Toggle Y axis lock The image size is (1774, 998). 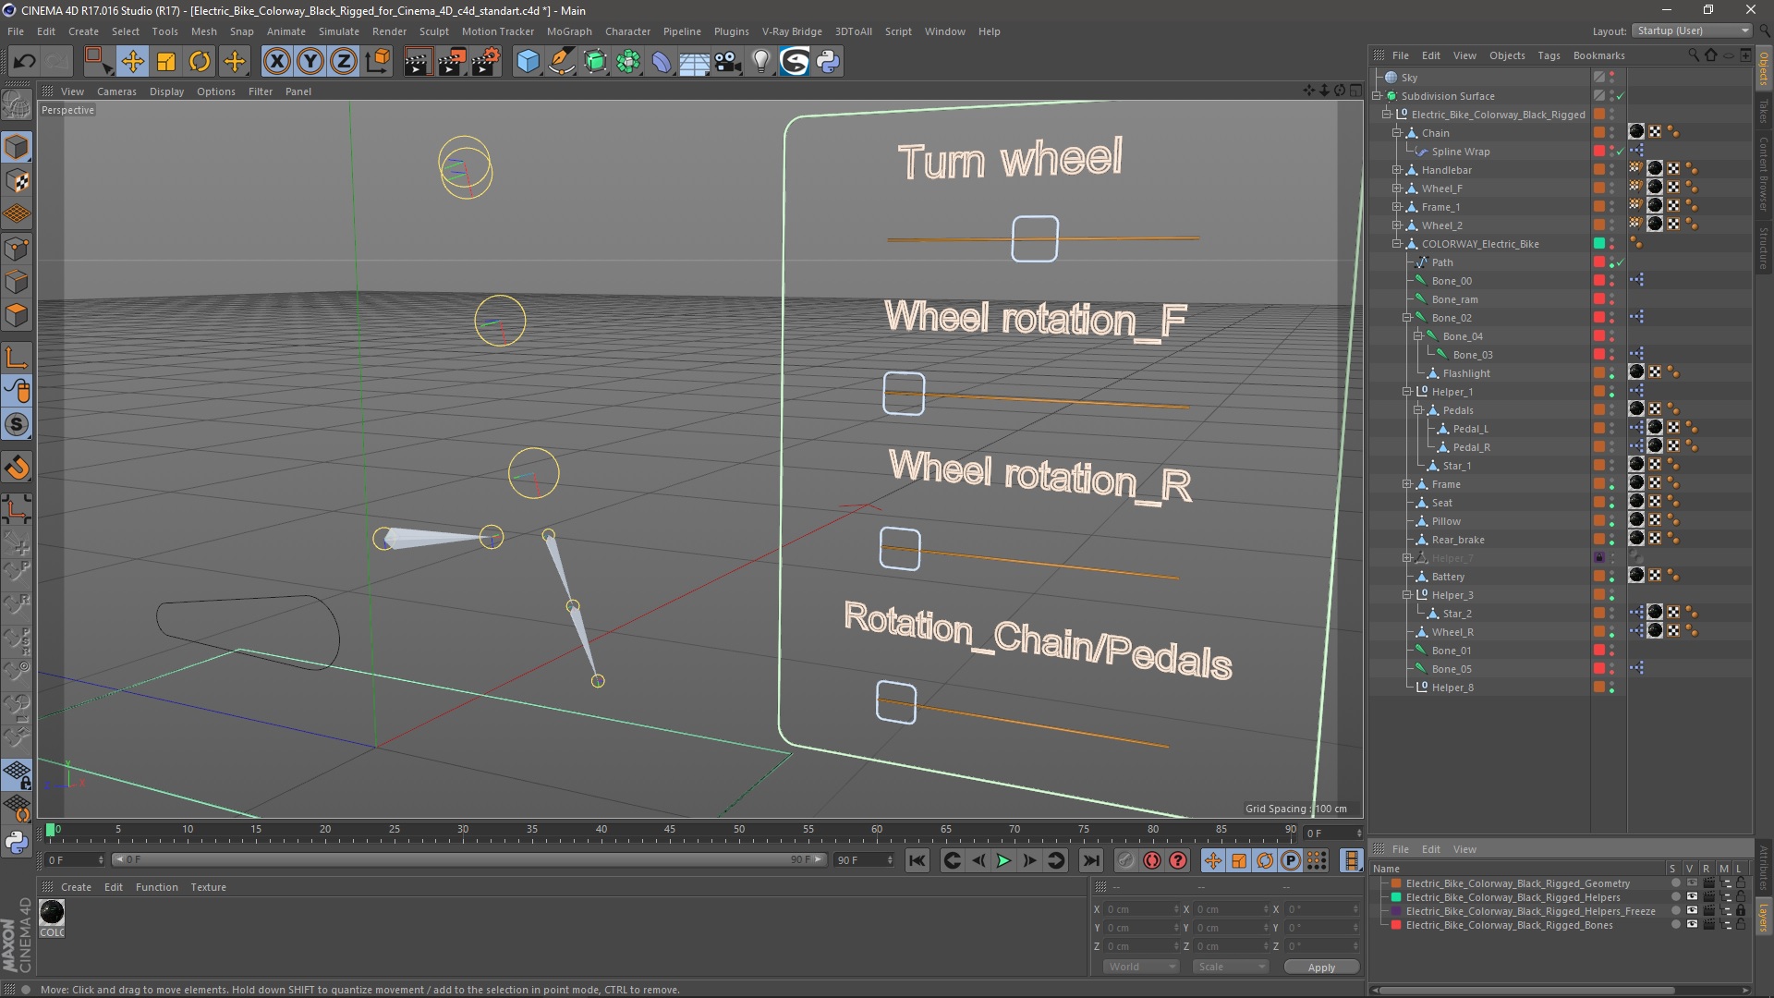point(310,62)
